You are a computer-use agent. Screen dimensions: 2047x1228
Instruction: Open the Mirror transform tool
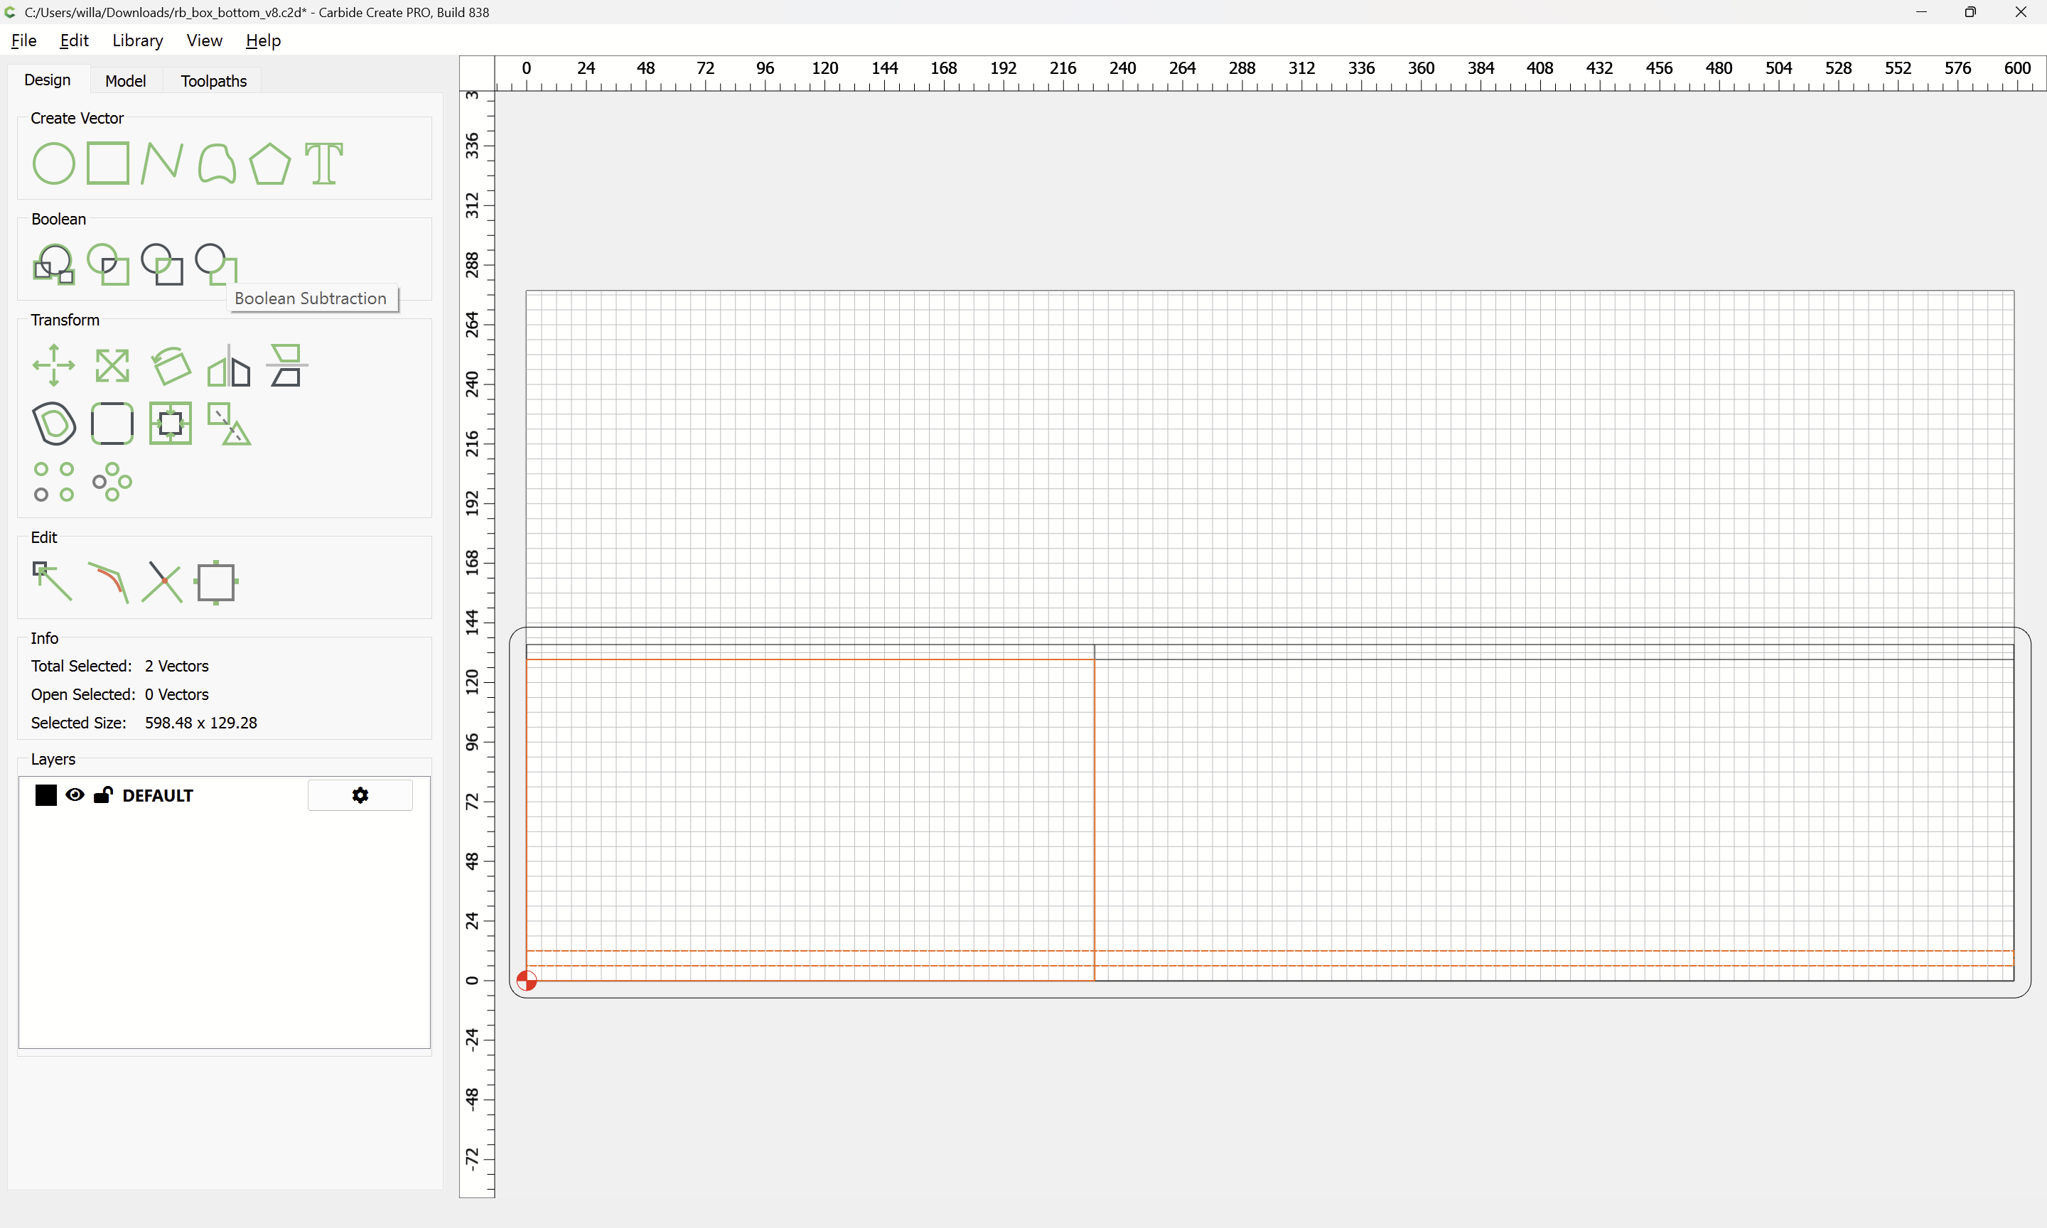pos(228,367)
